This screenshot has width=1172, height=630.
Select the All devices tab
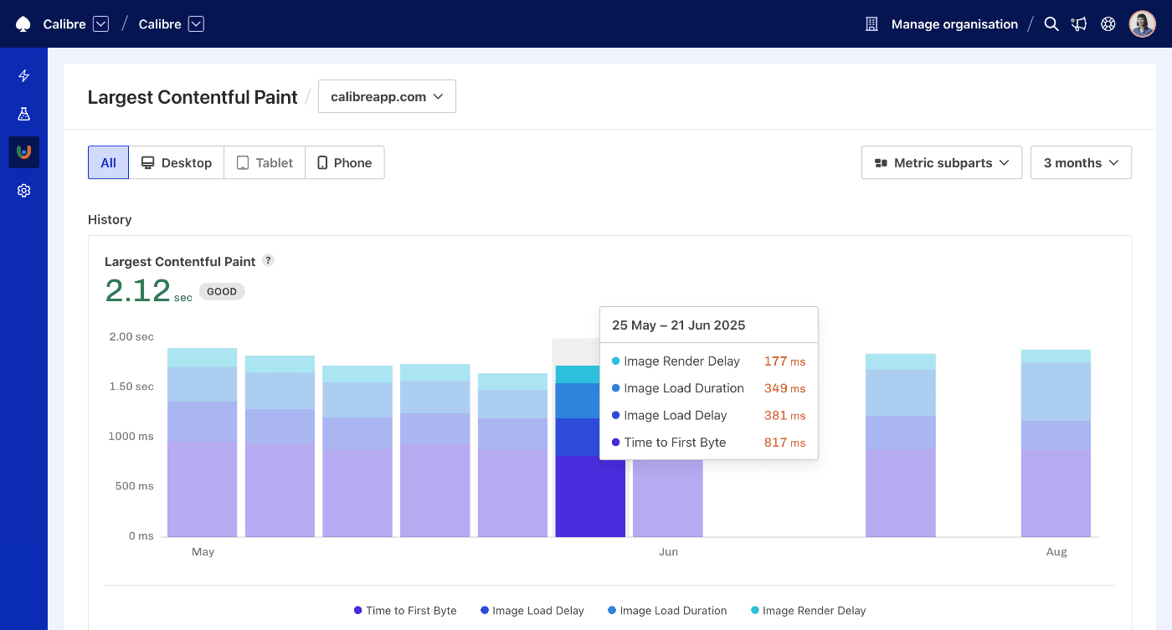(108, 162)
